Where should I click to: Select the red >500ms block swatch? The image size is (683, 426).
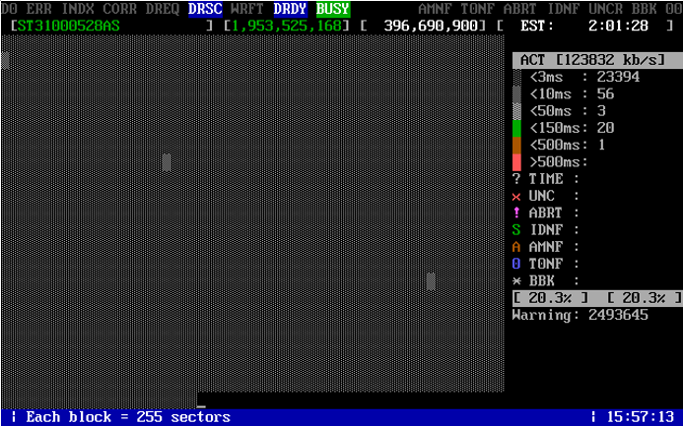pos(516,161)
